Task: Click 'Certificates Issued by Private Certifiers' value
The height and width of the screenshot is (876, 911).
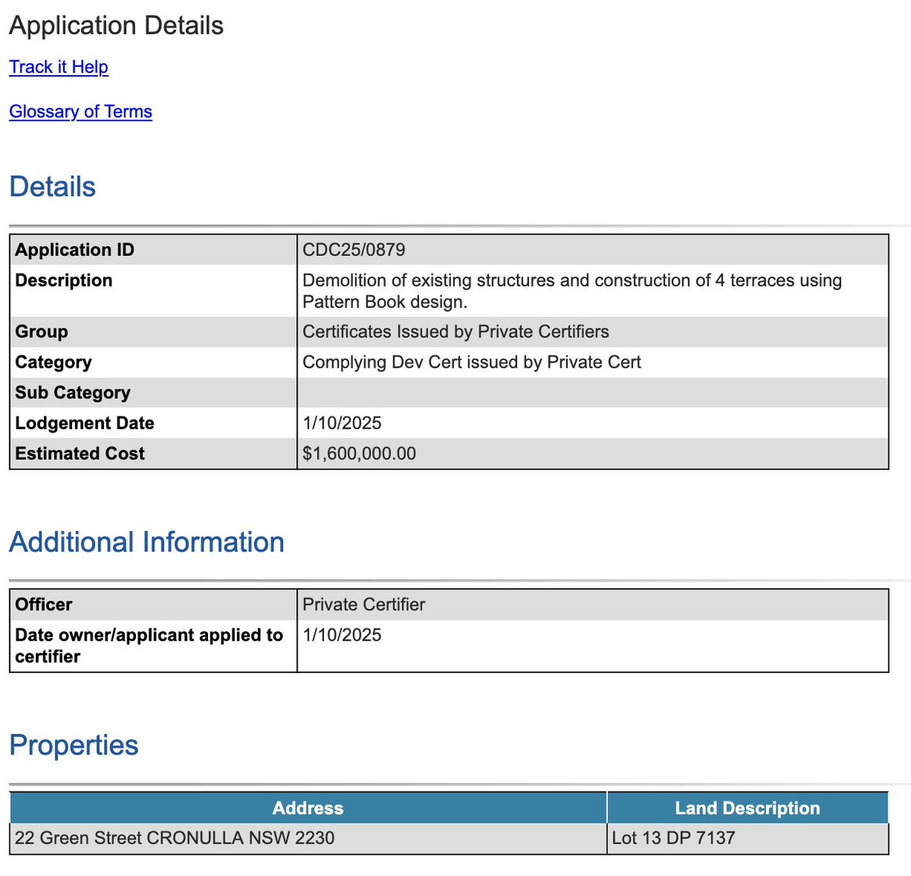Action: [x=455, y=332]
